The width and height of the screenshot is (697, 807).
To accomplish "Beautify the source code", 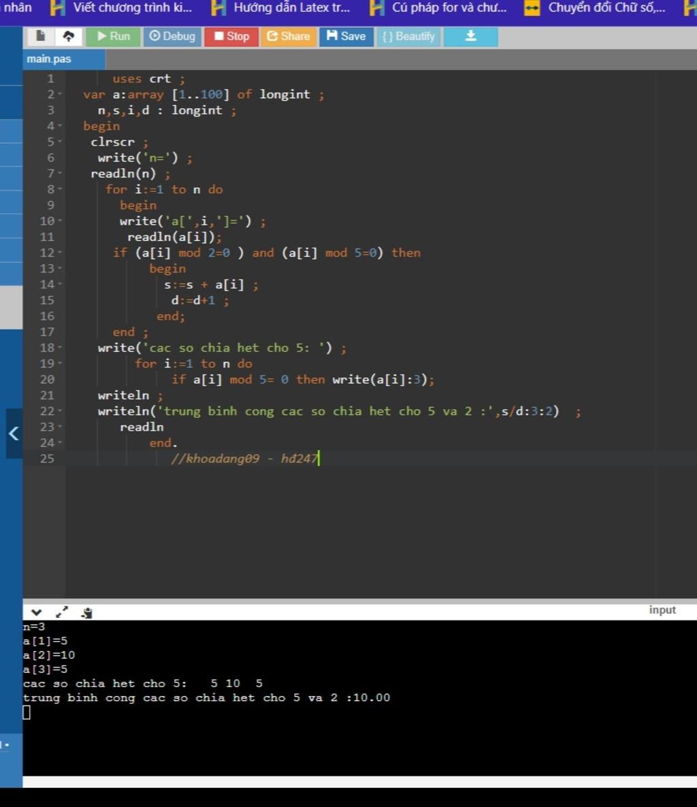I will tap(408, 37).
